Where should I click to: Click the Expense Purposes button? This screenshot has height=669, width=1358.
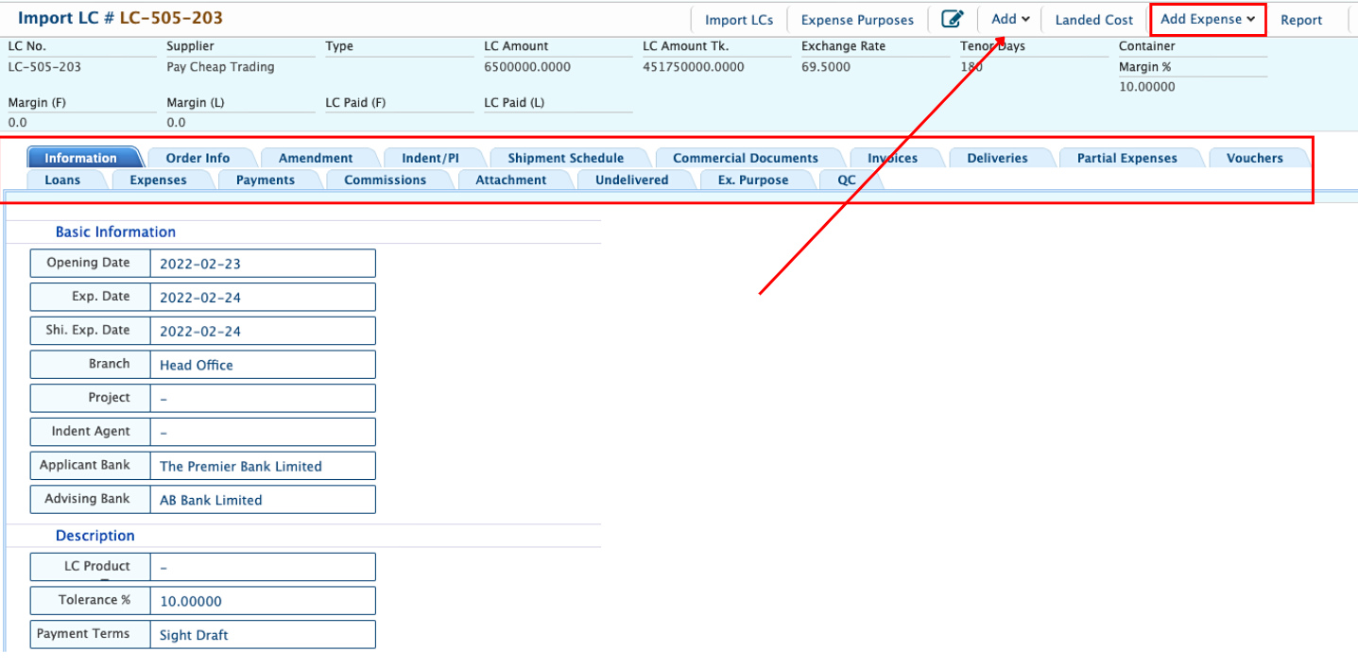click(857, 20)
